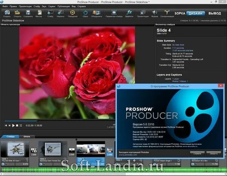Click Закрыть button in About dialog
227x176 pixels.
pyautogui.click(x=214, y=154)
